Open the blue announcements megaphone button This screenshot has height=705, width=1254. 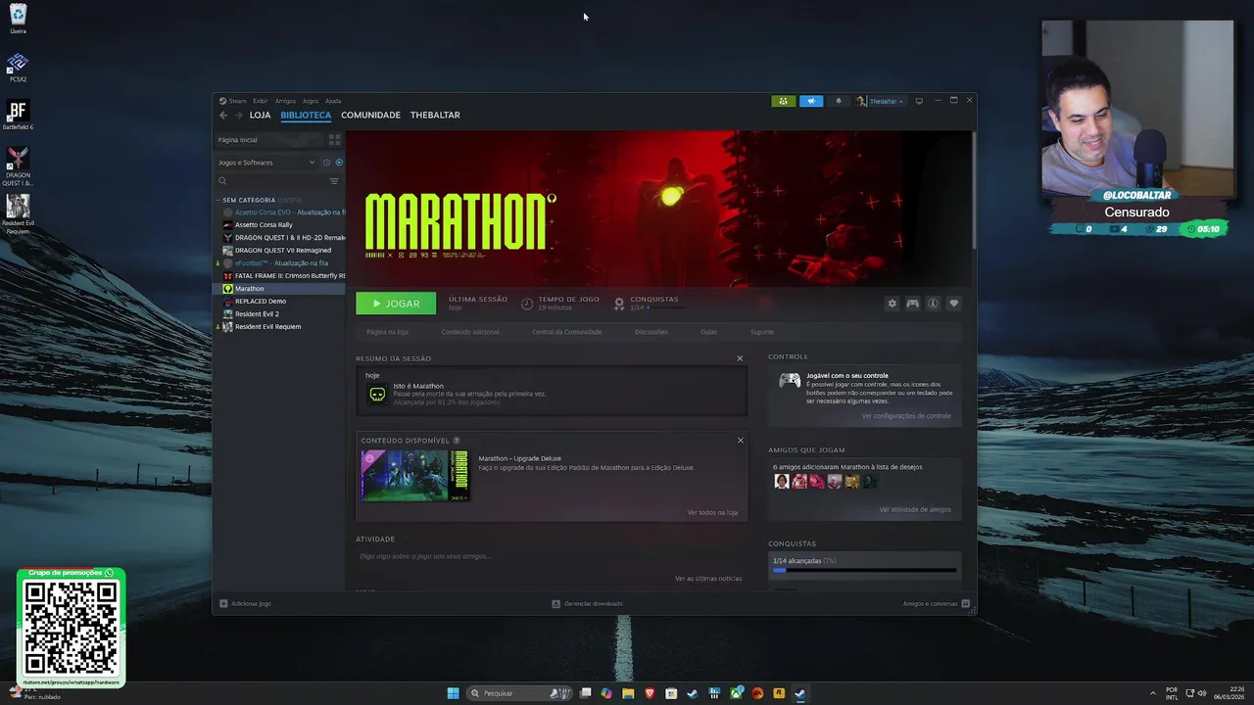click(811, 101)
